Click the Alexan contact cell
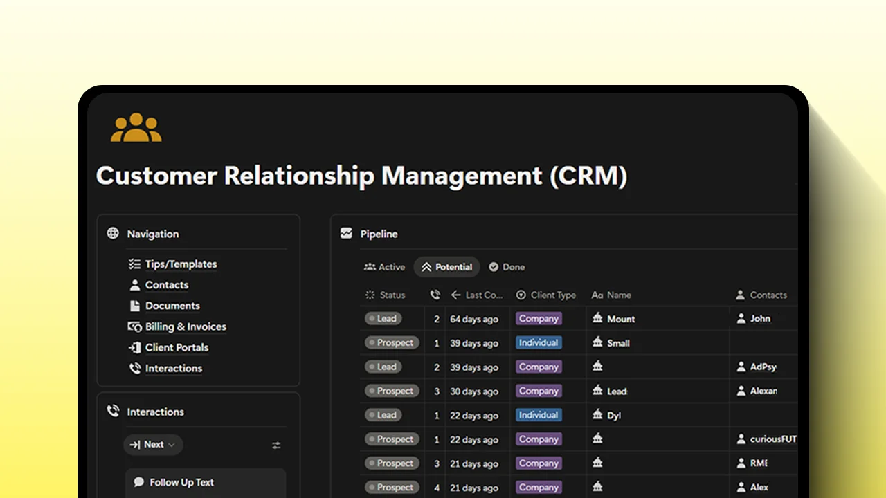This screenshot has height=498, width=886. 763,391
